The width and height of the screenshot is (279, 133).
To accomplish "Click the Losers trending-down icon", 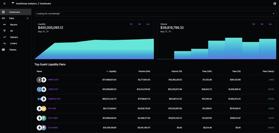I will (x=4, y=43).
